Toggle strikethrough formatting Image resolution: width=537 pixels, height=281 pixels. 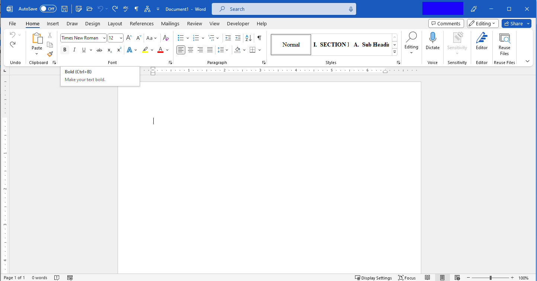click(99, 50)
